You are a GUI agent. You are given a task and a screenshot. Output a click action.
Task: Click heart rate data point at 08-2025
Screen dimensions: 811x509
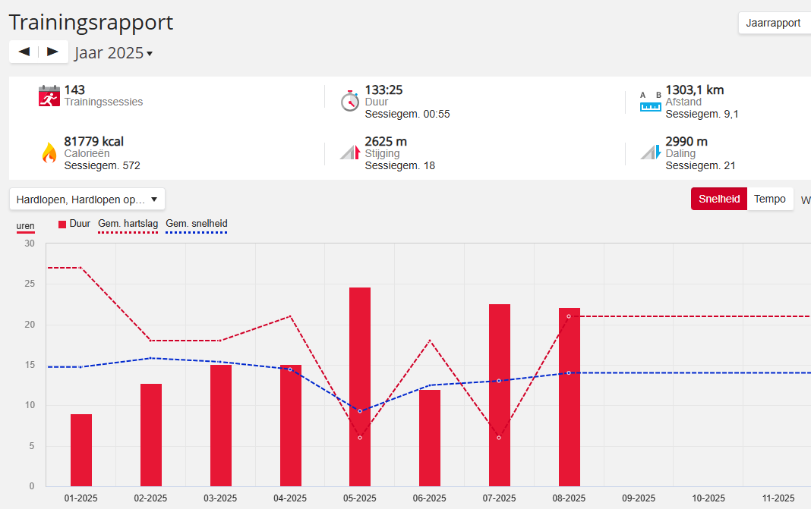pyautogui.click(x=569, y=316)
